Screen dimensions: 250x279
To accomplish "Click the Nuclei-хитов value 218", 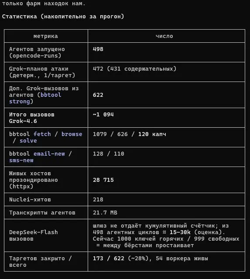I will click(x=98, y=199).
